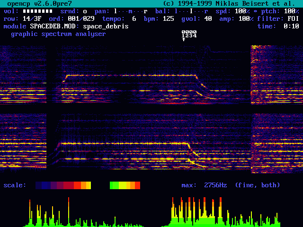This screenshot has width=303, height=227.
Task: Click the opencp v2.6.0pre7 title
Action: [x=39, y=3]
